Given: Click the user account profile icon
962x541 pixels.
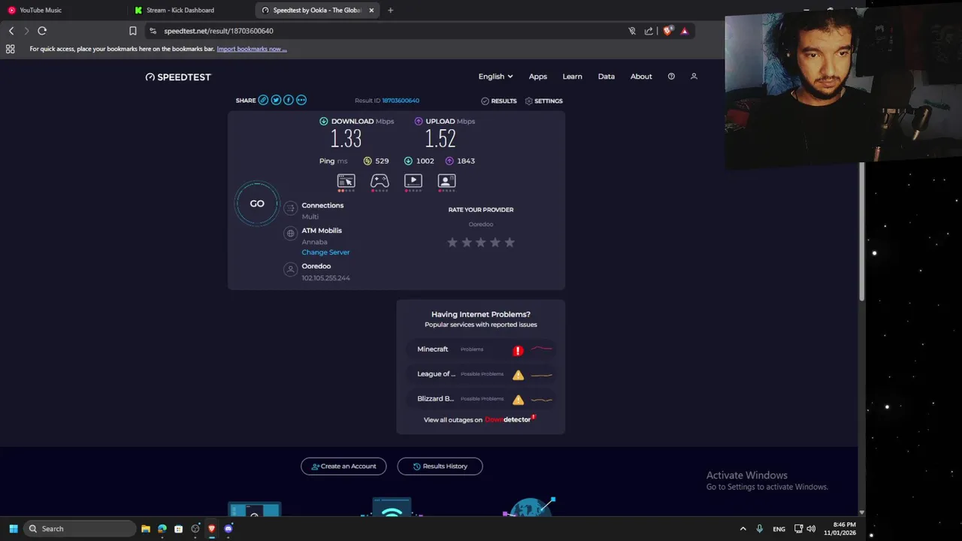Looking at the screenshot, I should coord(694,77).
